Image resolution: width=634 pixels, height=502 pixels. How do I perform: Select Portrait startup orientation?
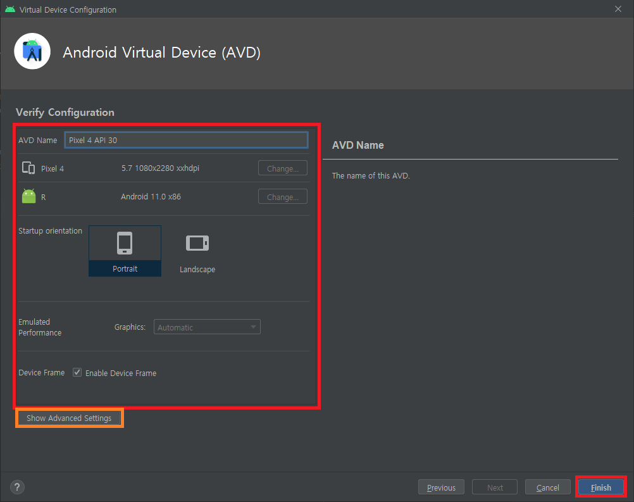coord(125,251)
